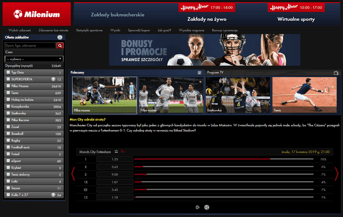Click the TV icon in Program TV header
This screenshot has height=217, width=343.
336,73
